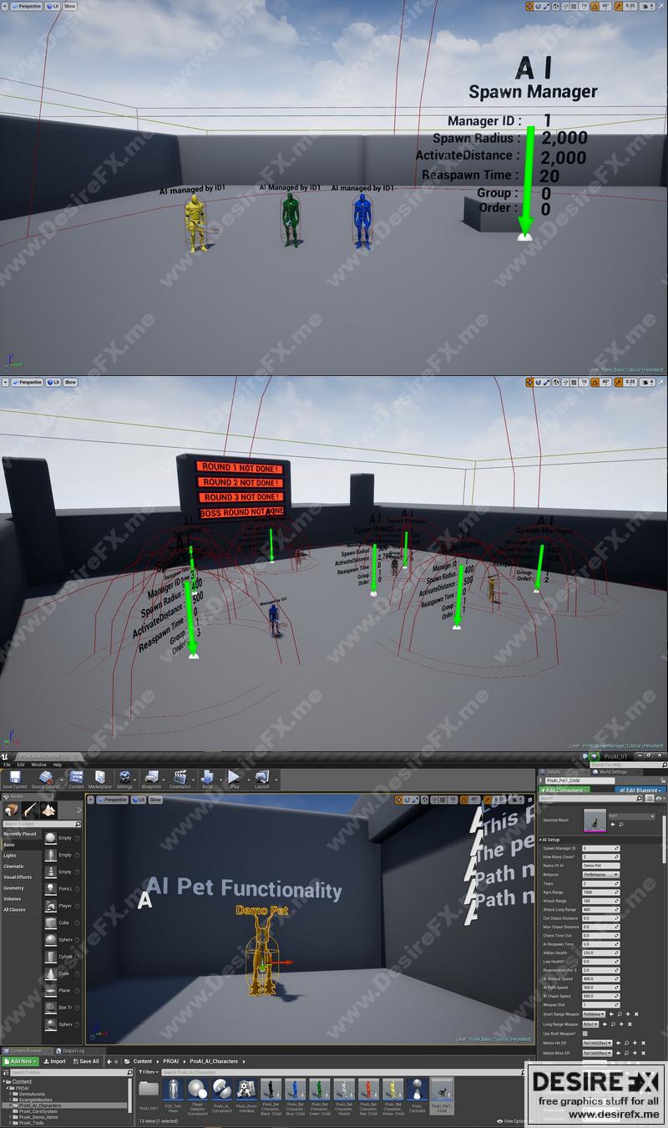This screenshot has height=1128, width=668.
Task: Select Paint mode brush icon in Modes
Action: [x=30, y=810]
